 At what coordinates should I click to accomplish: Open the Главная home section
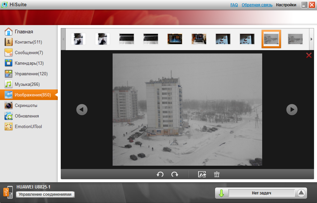29,32
